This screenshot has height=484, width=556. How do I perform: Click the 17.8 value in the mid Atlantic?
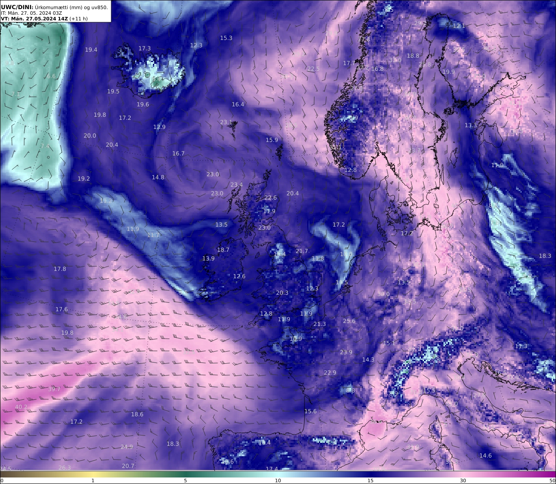[60, 269]
